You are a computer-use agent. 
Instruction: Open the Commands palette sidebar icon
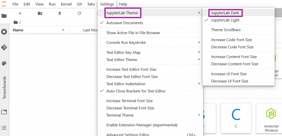4,63
